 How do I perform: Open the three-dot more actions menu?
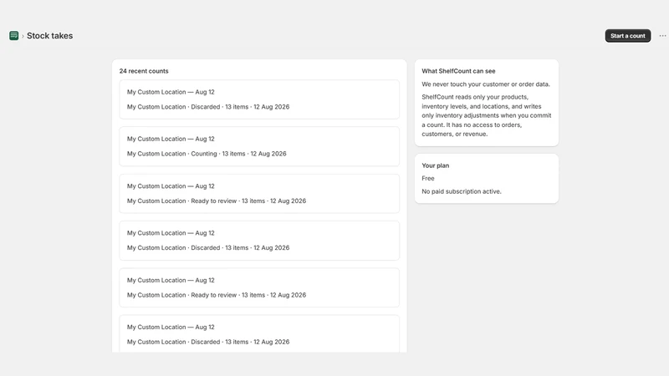click(662, 36)
